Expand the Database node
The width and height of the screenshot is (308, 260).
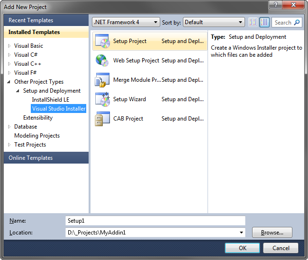pos(9,127)
